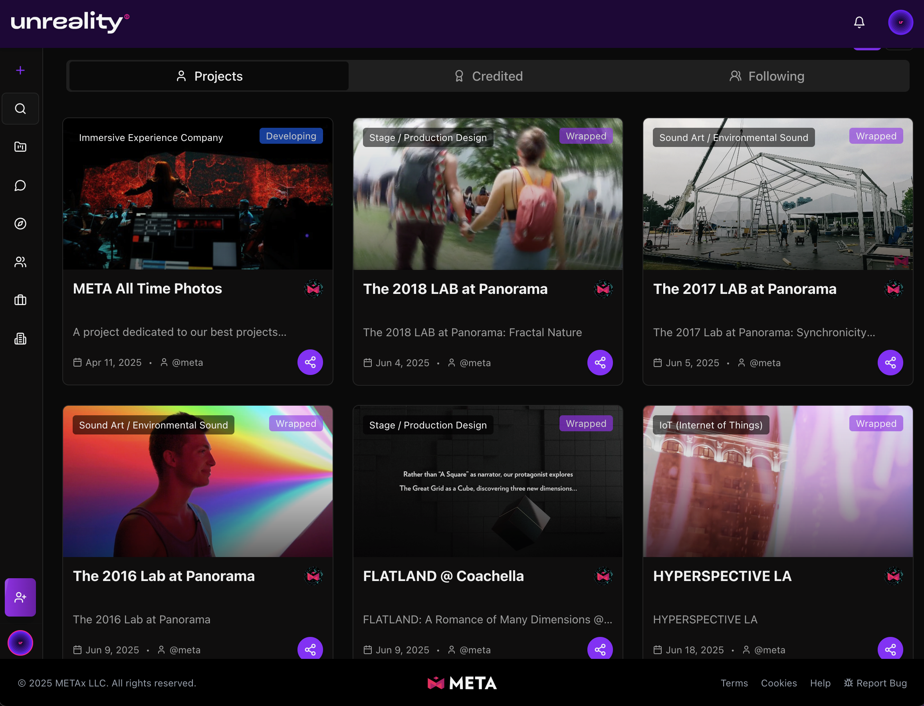Switch to the Following tab

pyautogui.click(x=766, y=76)
